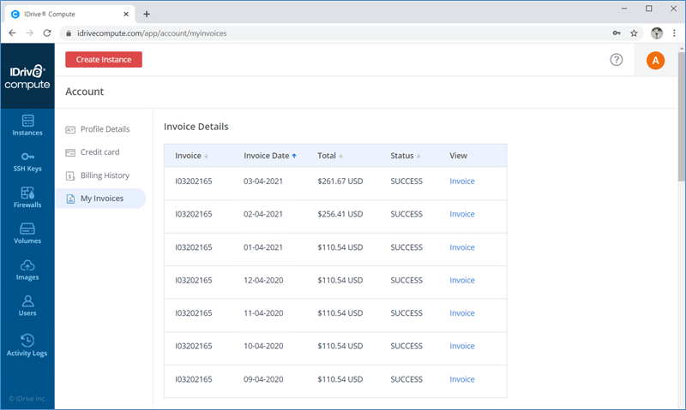Screen dimensions: 686x410
Task: Reload the page with refresh icon
Action: 47,33
